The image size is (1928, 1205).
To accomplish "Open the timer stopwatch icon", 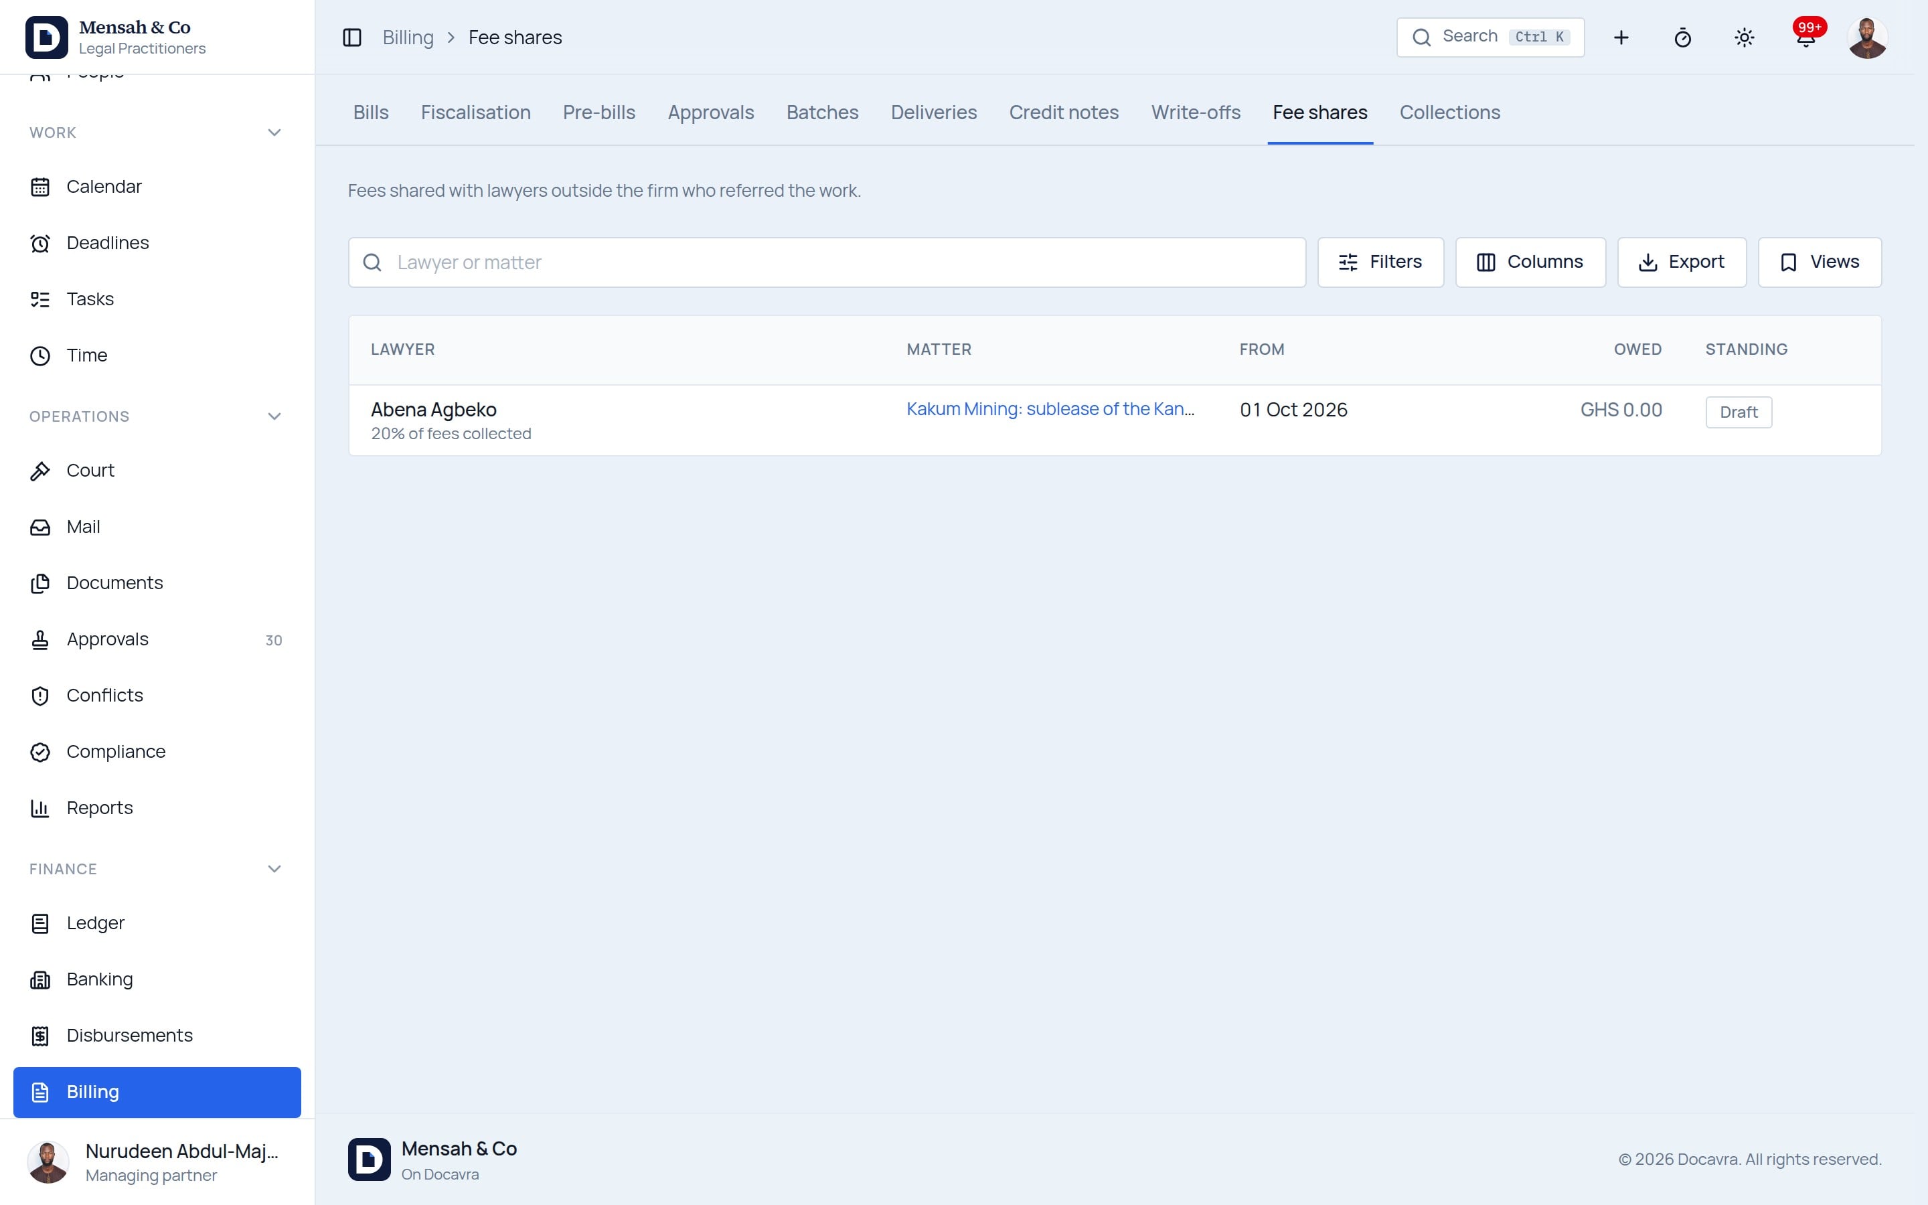I will pyautogui.click(x=1682, y=37).
